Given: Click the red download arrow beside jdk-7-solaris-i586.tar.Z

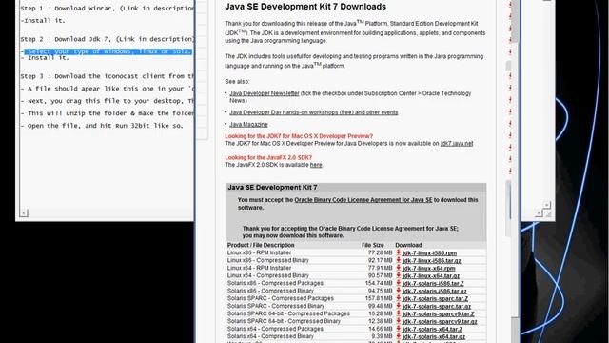Looking at the screenshot, I should (x=398, y=283).
